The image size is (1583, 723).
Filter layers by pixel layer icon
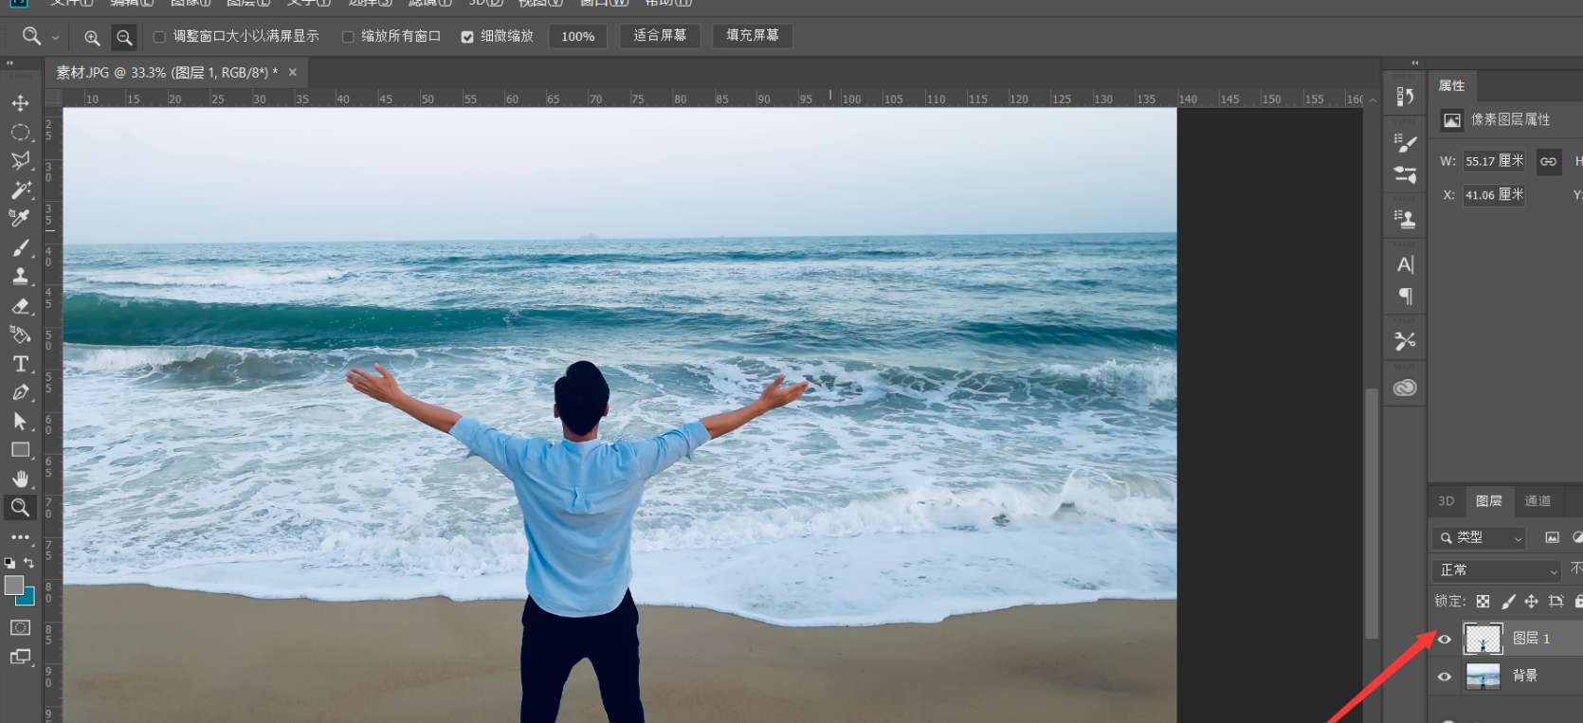1552,537
